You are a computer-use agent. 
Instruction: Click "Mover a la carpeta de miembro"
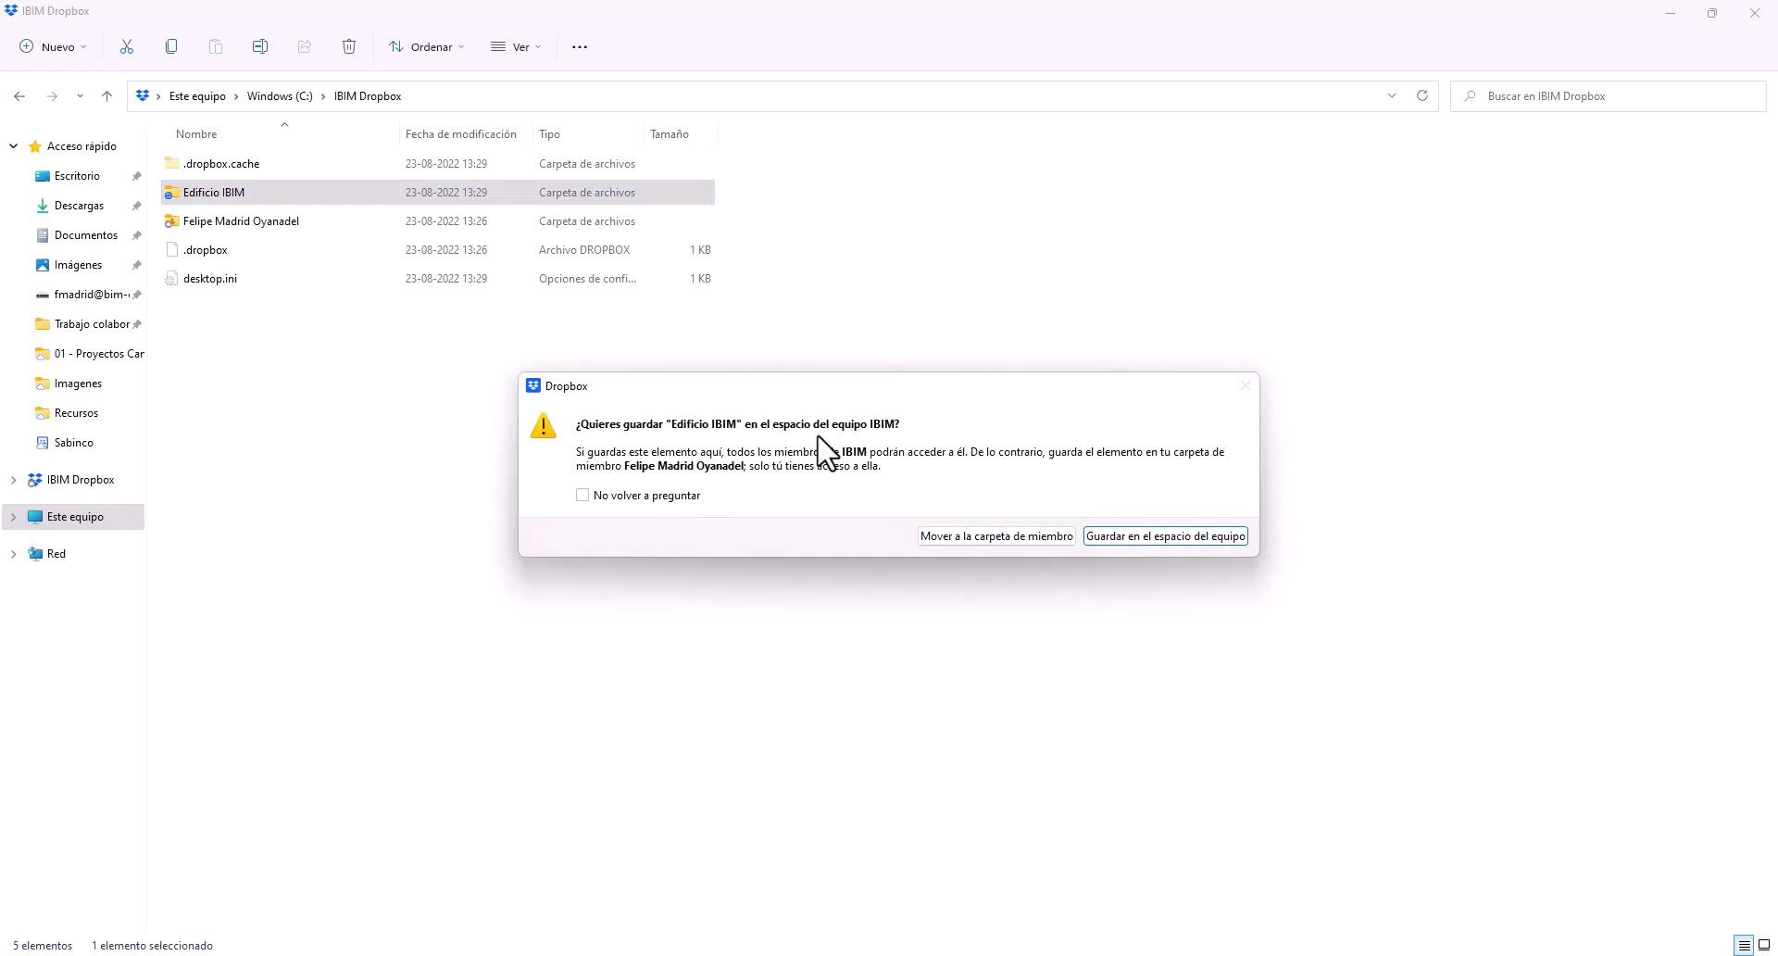(996, 535)
